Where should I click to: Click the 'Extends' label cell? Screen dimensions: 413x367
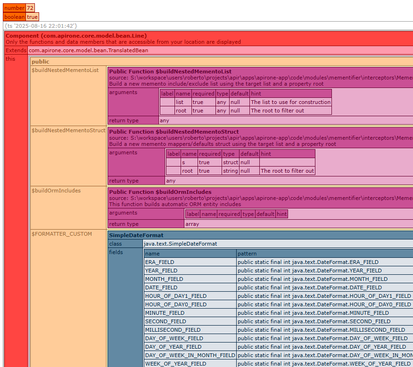[16, 50]
